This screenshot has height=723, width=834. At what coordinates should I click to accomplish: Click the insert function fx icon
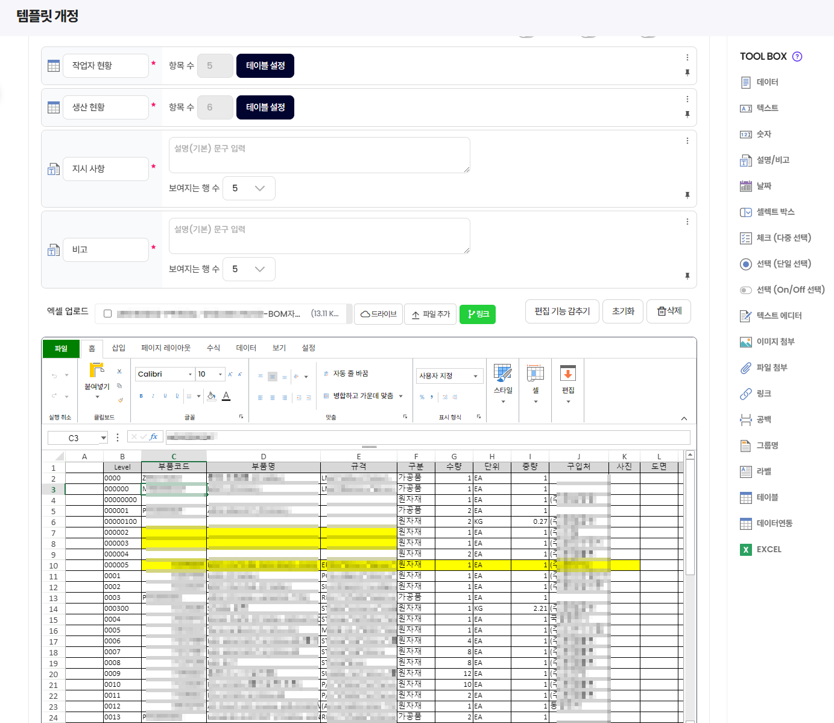tap(154, 437)
